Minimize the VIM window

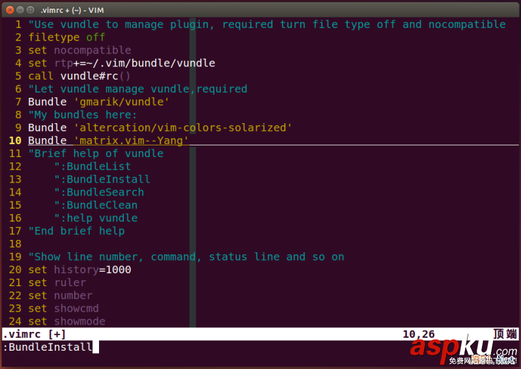click(20, 10)
